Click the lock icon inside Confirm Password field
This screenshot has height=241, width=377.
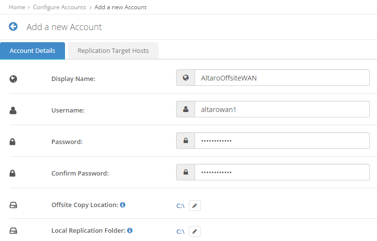(185, 172)
